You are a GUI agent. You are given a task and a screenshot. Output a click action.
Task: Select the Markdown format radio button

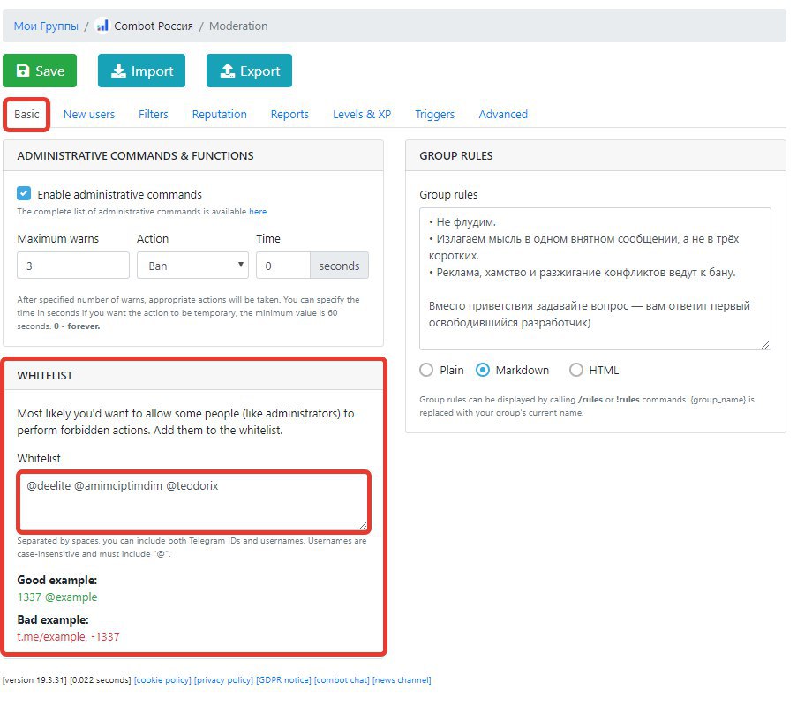point(483,370)
